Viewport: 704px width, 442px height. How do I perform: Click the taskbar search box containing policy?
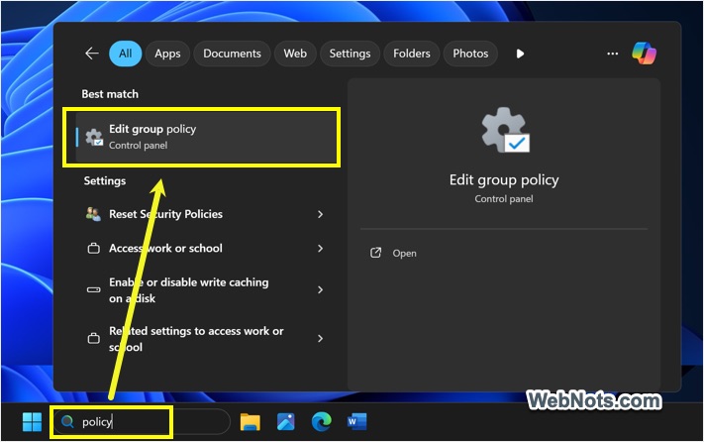(x=142, y=422)
